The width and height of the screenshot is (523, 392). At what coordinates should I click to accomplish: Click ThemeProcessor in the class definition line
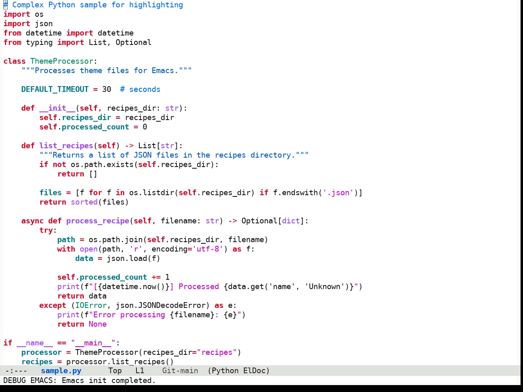click(62, 61)
